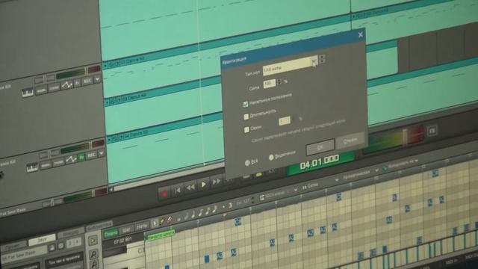Click the strength field stepper arrows
The height and width of the screenshot is (269, 478).
(x=279, y=81)
